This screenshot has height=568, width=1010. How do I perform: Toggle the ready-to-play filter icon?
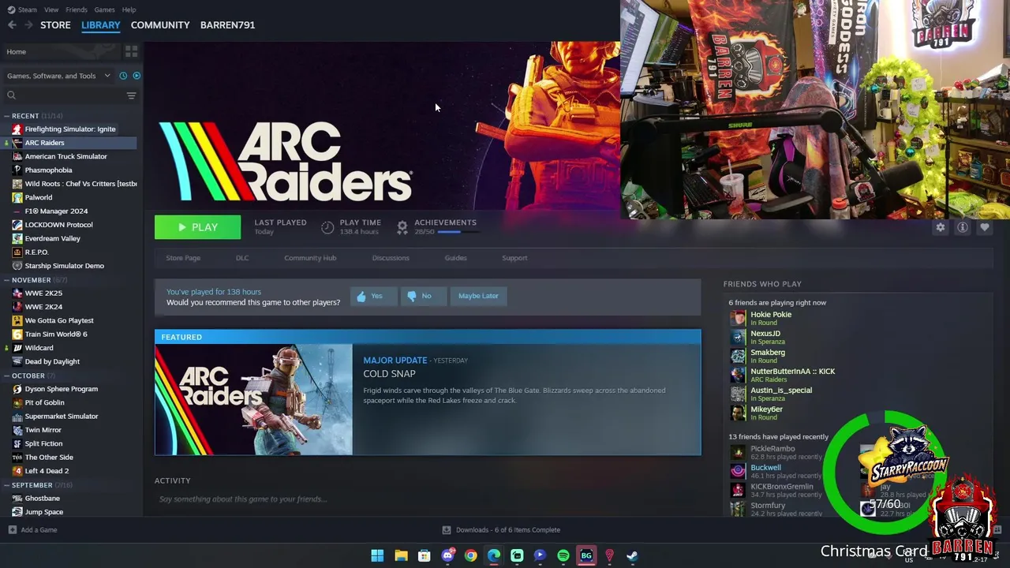point(137,76)
